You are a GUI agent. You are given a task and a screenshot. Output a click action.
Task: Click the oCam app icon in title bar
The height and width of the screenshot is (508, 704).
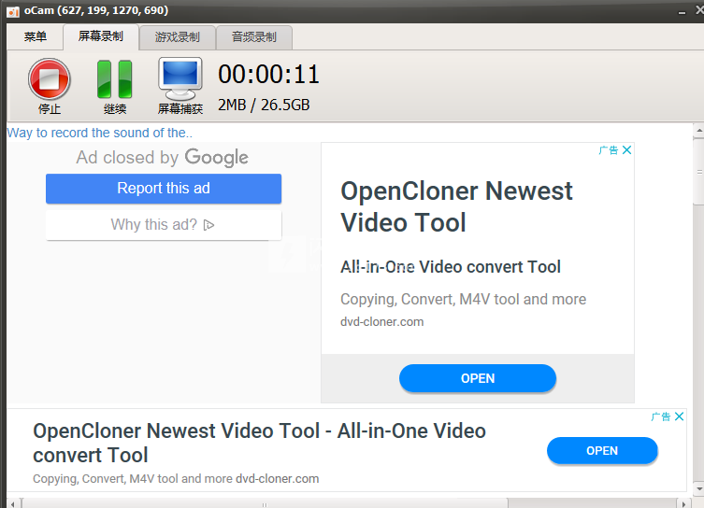point(13,11)
